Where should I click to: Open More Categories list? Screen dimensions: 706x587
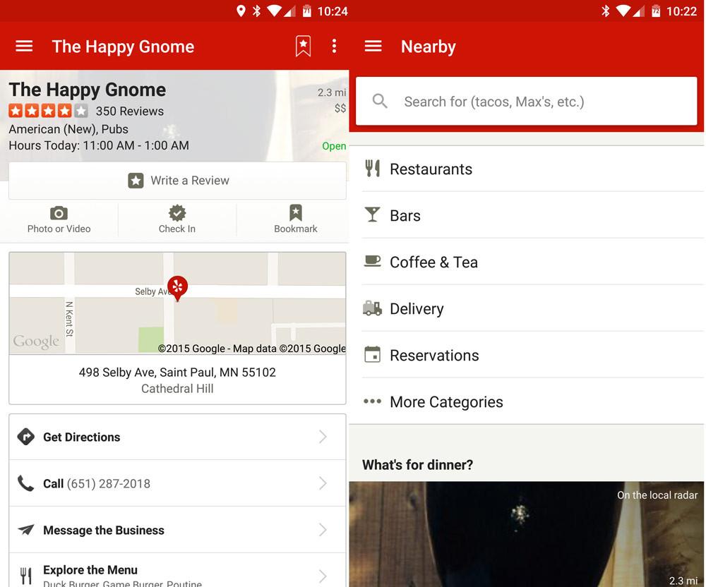(x=446, y=402)
